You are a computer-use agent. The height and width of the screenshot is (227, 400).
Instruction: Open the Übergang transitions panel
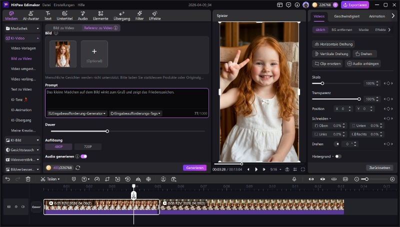121,15
